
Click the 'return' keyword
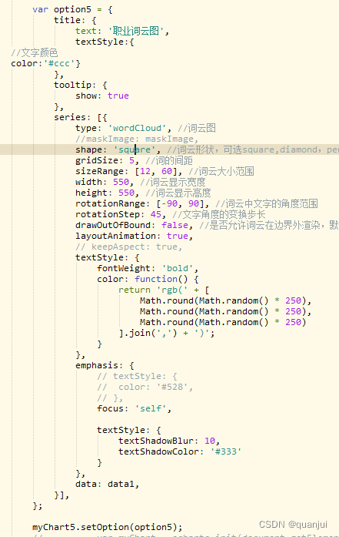coord(135,290)
